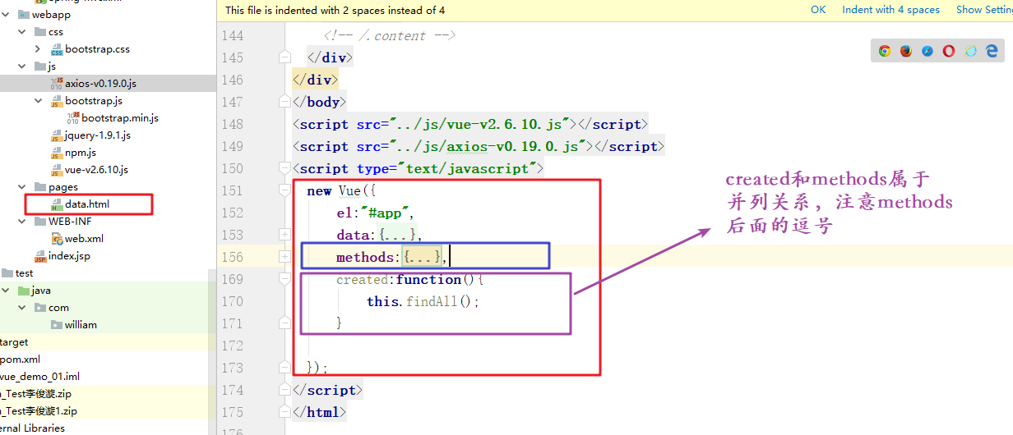Image resolution: width=1013 pixels, height=435 pixels.
Task: Collapse the com package arrow
Action: click(x=22, y=308)
